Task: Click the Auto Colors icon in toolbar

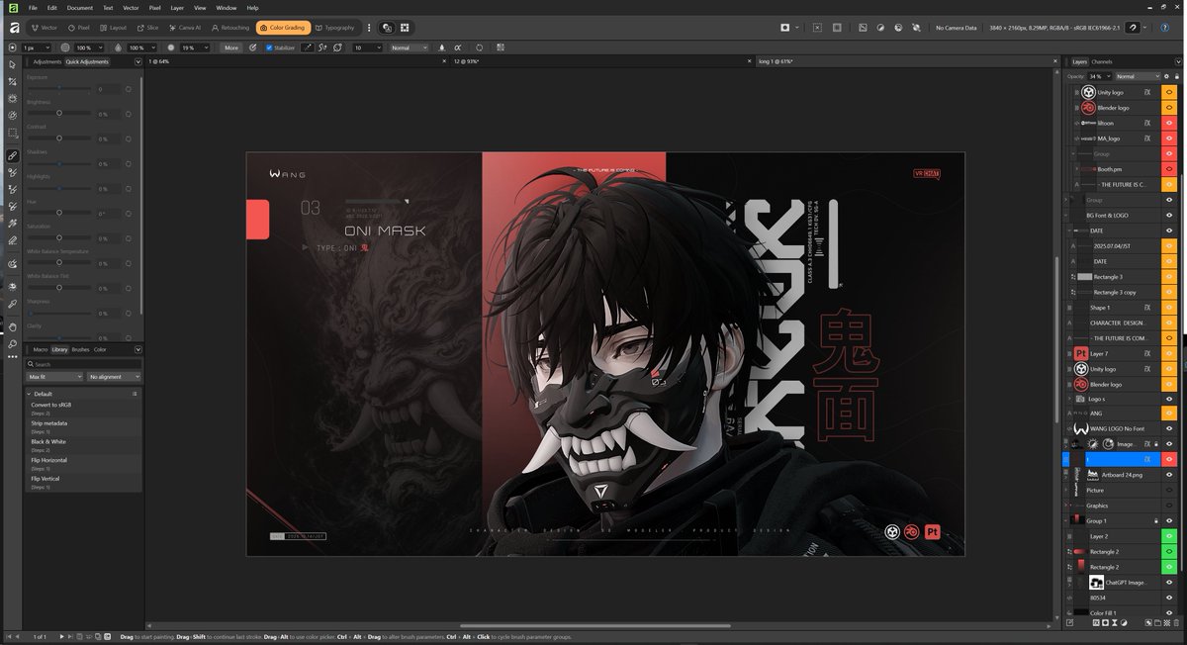Action: coord(897,28)
